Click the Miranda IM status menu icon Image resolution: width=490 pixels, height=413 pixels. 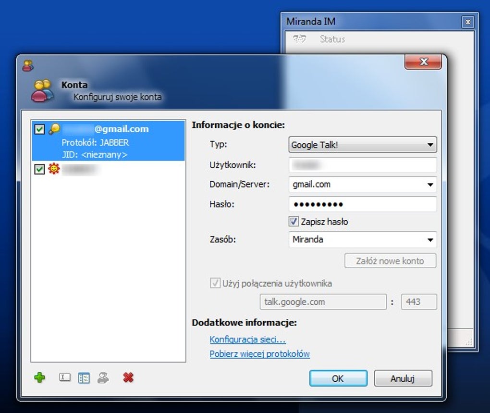(299, 39)
